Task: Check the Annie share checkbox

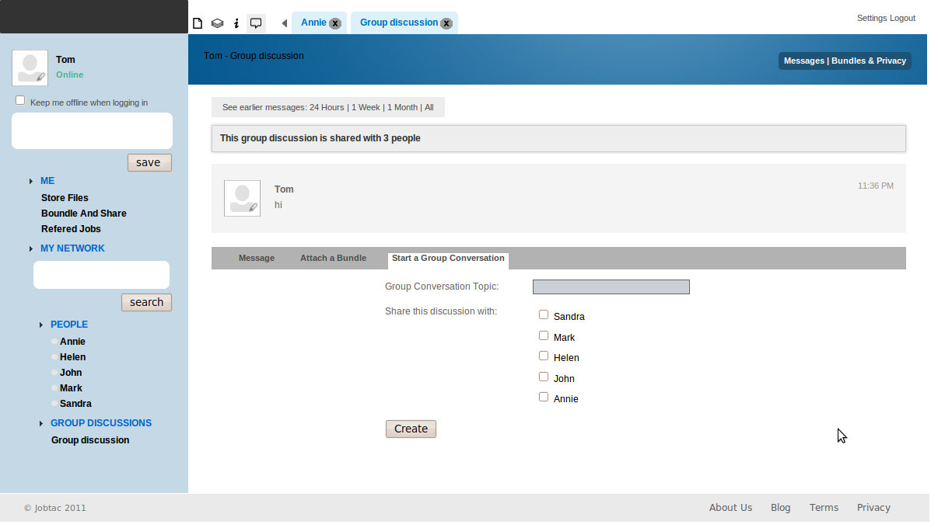Action: pos(544,397)
